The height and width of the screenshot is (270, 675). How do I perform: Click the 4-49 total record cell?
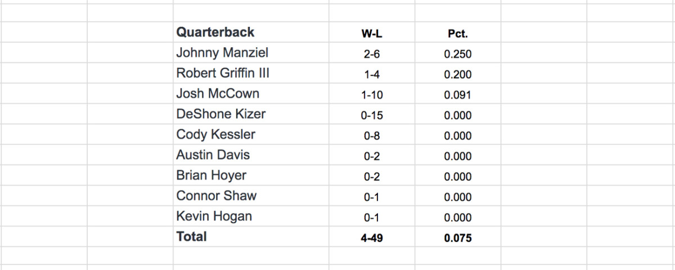click(372, 238)
